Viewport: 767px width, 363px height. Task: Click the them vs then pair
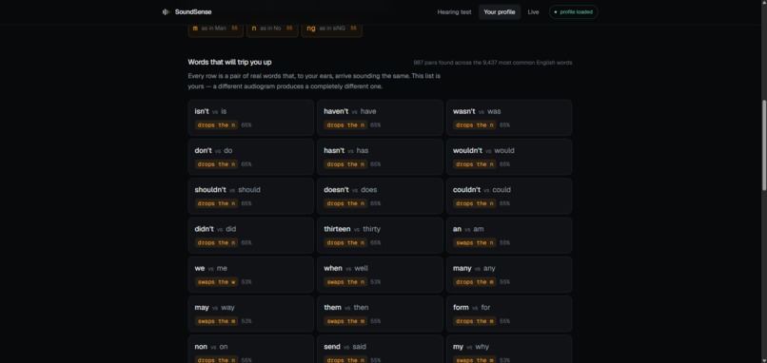tap(380, 314)
